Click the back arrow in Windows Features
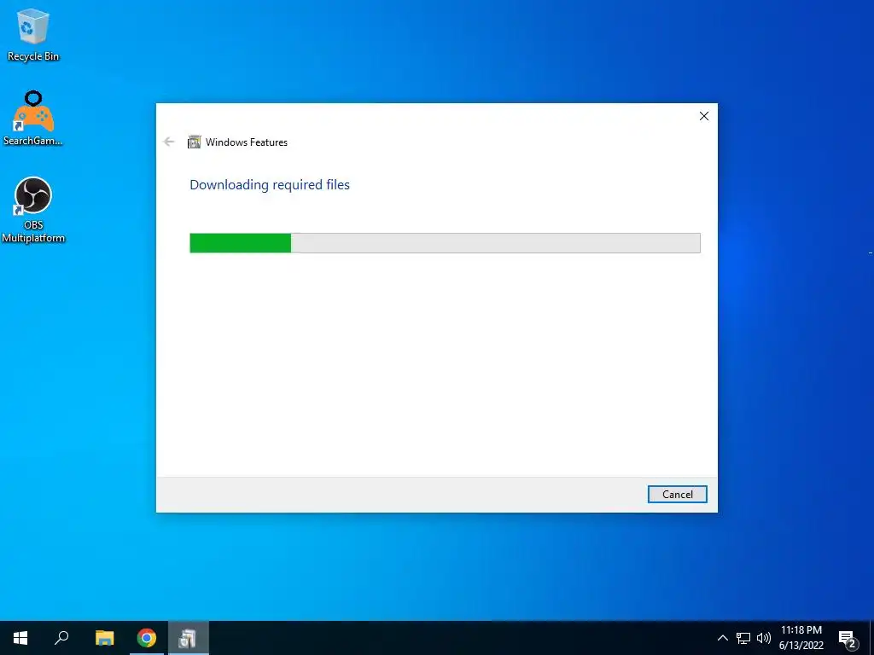The height and width of the screenshot is (655, 874). 169,142
